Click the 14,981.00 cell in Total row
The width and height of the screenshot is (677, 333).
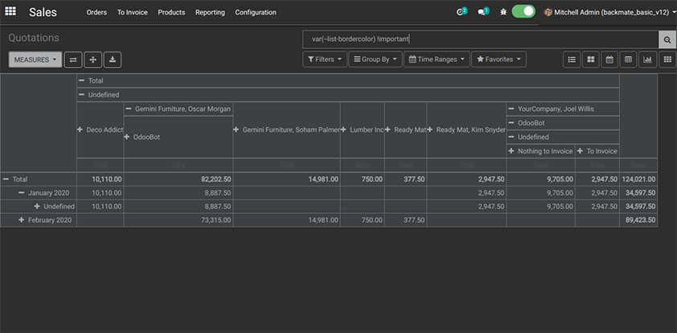click(287, 179)
